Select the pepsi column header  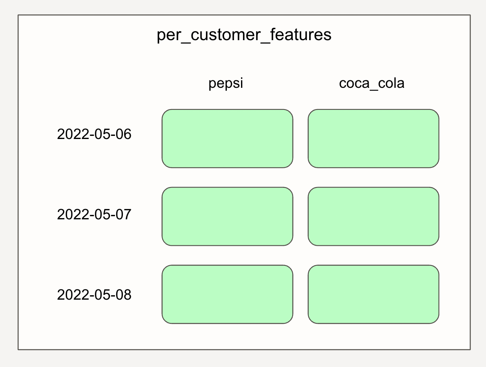[226, 84]
